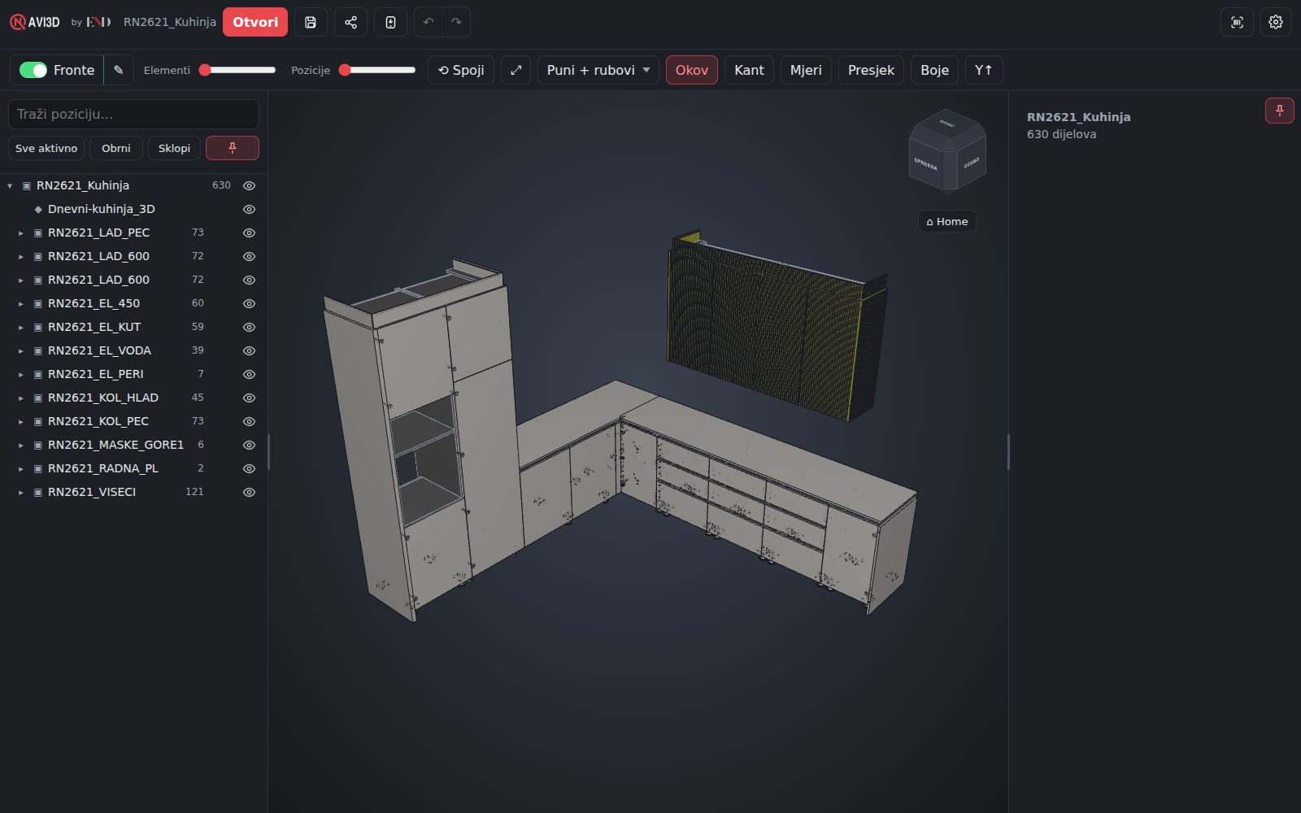1301x813 pixels.
Task: Click the Pozicije slider handle
Action: pos(345,70)
